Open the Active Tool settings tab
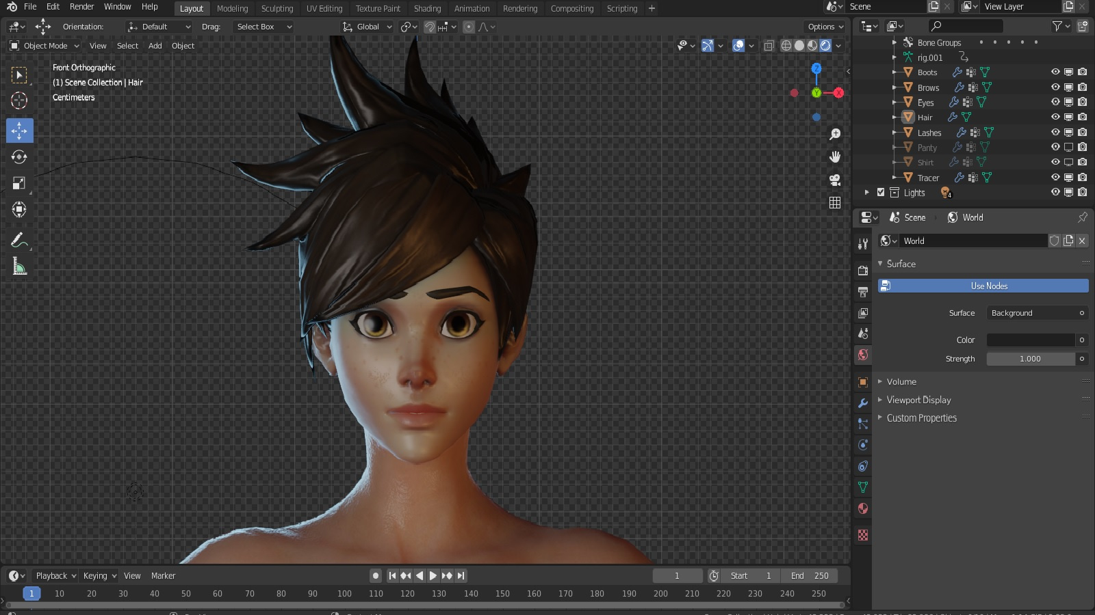Viewport: 1095px width, 615px height. 863,244
